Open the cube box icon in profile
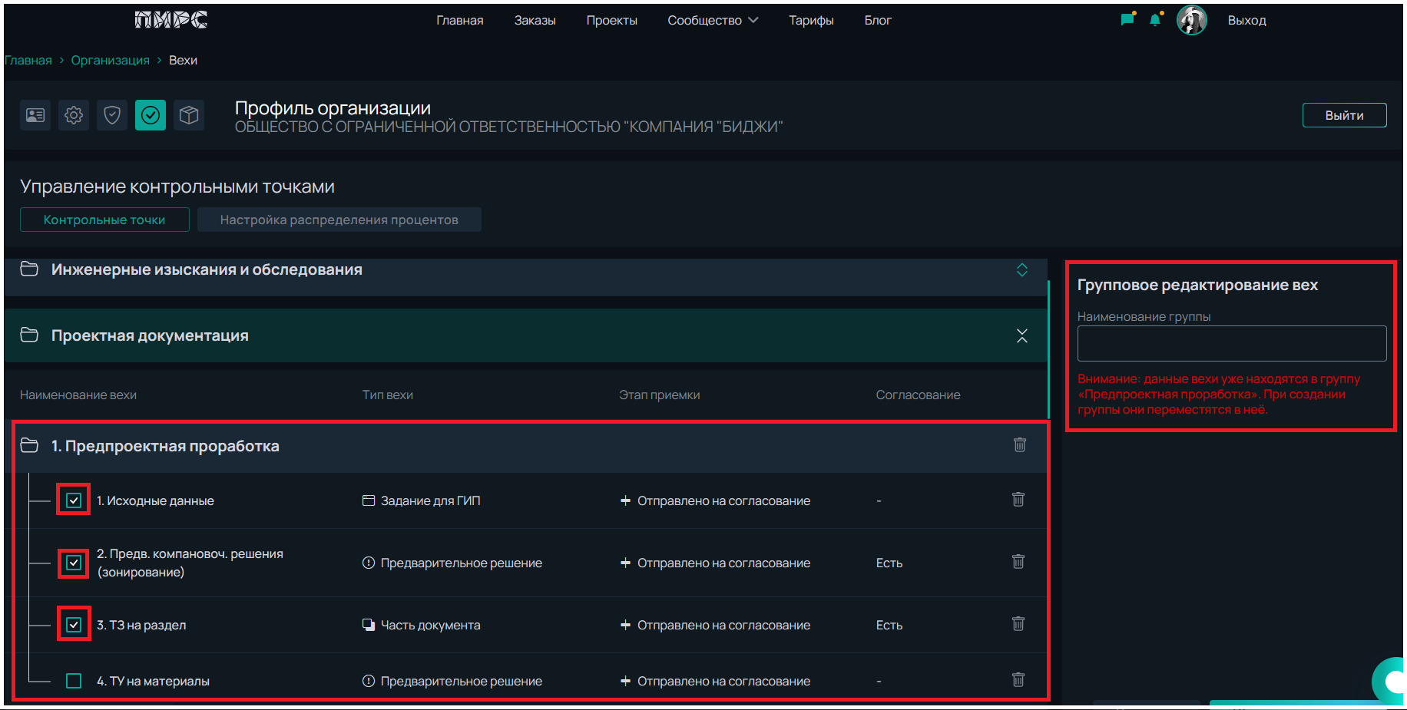 tap(189, 115)
